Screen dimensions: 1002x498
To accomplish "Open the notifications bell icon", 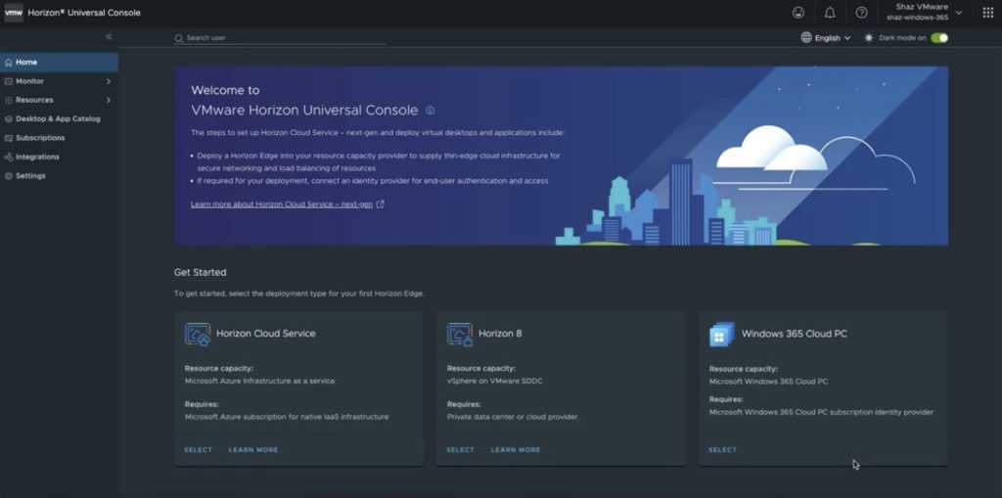I will [830, 13].
